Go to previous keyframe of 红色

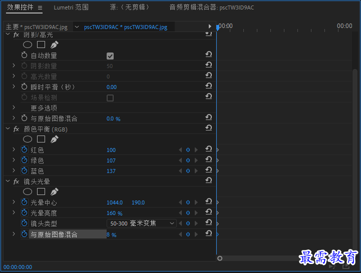click(180, 150)
